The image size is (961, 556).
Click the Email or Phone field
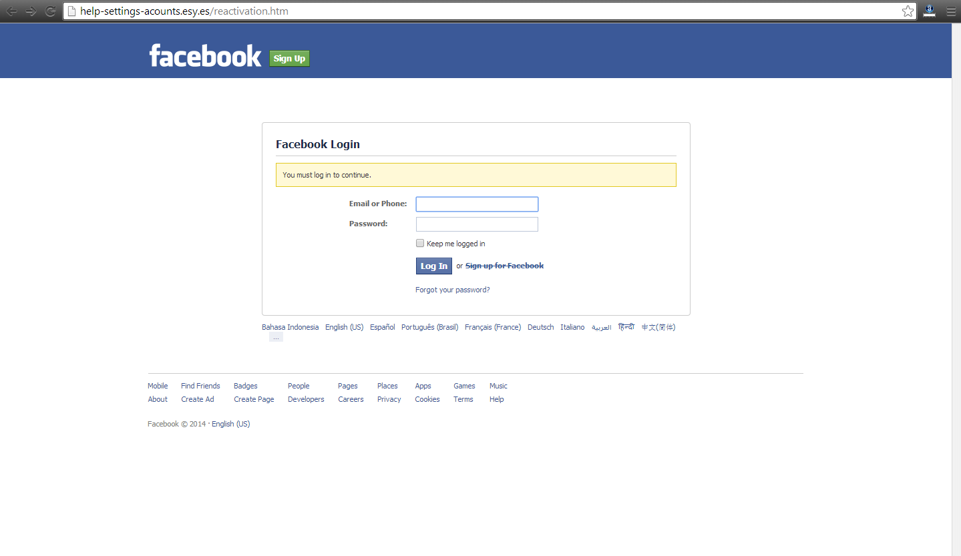(477, 204)
